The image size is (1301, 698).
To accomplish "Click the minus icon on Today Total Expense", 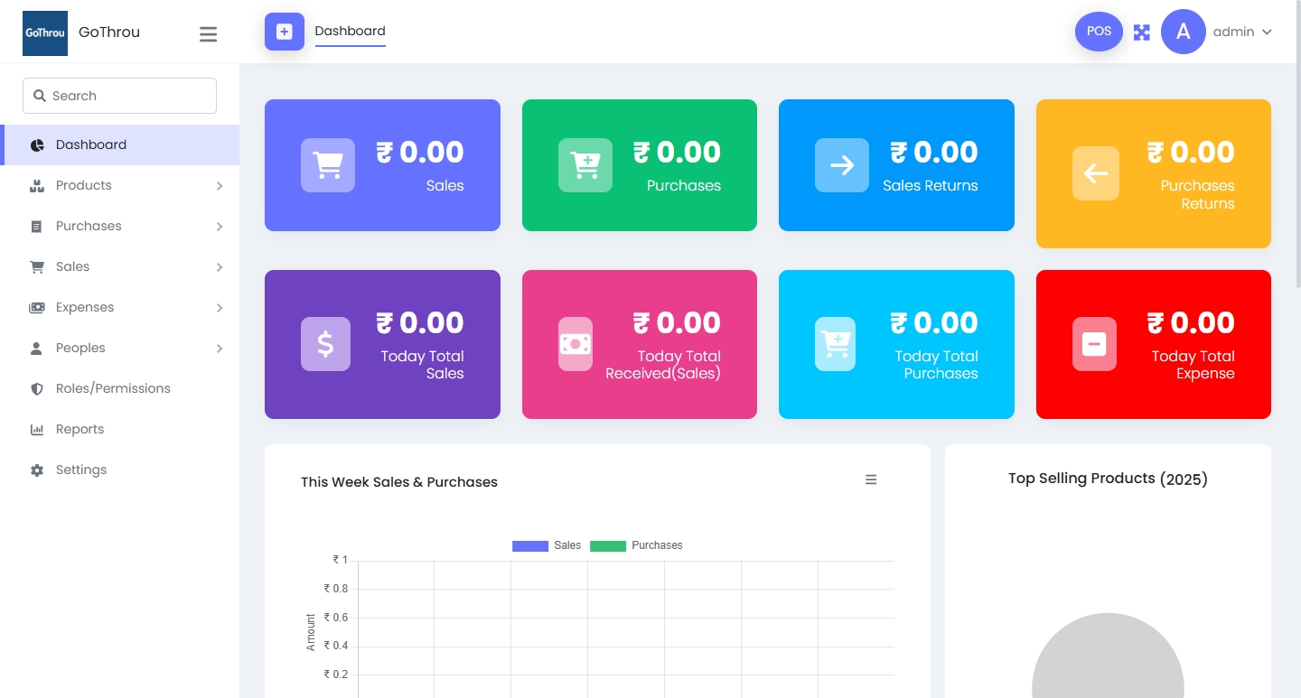I will pos(1094,344).
